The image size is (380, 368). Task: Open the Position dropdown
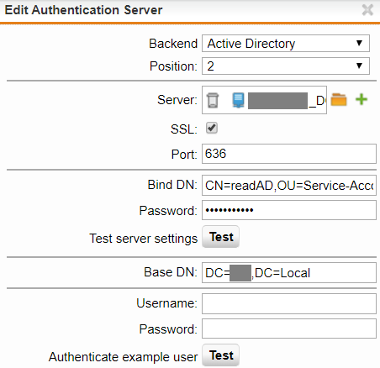click(x=286, y=66)
